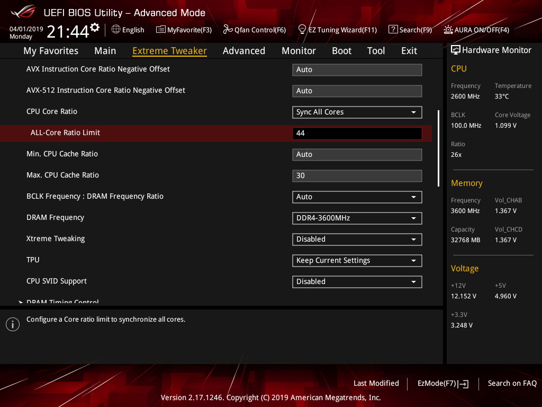Click the BCLK value 100.0 MHz

pyautogui.click(x=466, y=125)
